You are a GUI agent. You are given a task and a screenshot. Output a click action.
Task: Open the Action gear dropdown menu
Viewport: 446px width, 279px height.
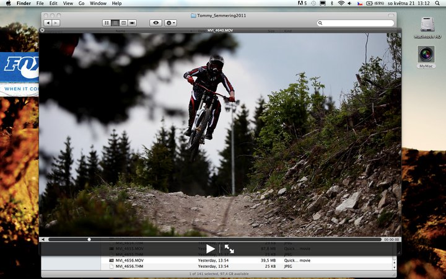(170, 23)
